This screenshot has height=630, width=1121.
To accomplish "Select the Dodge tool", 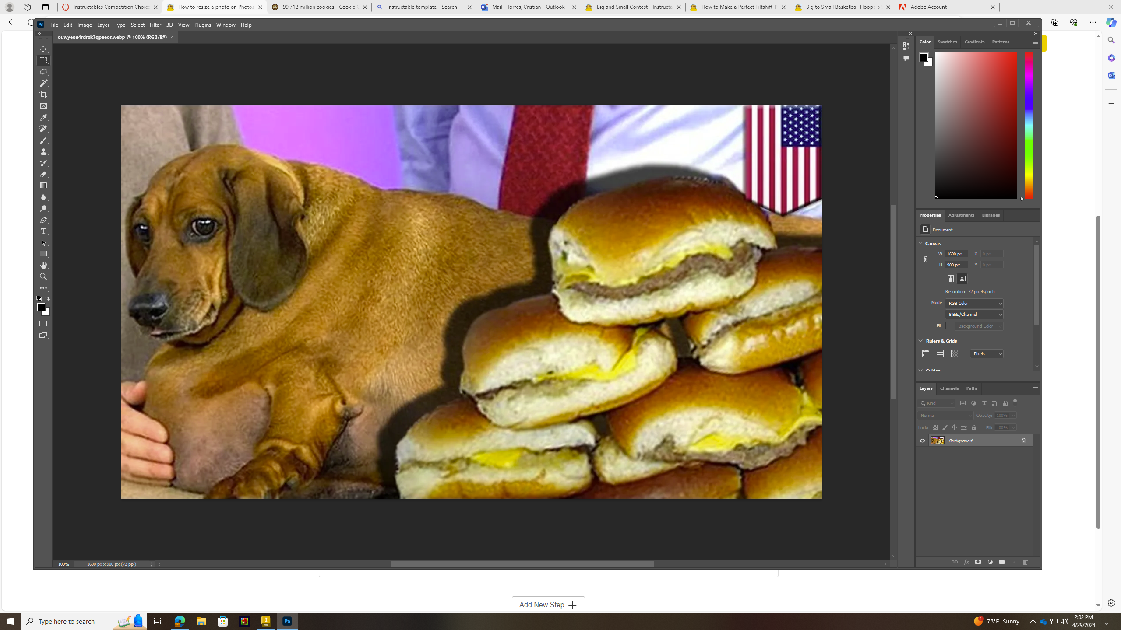I will (x=43, y=208).
